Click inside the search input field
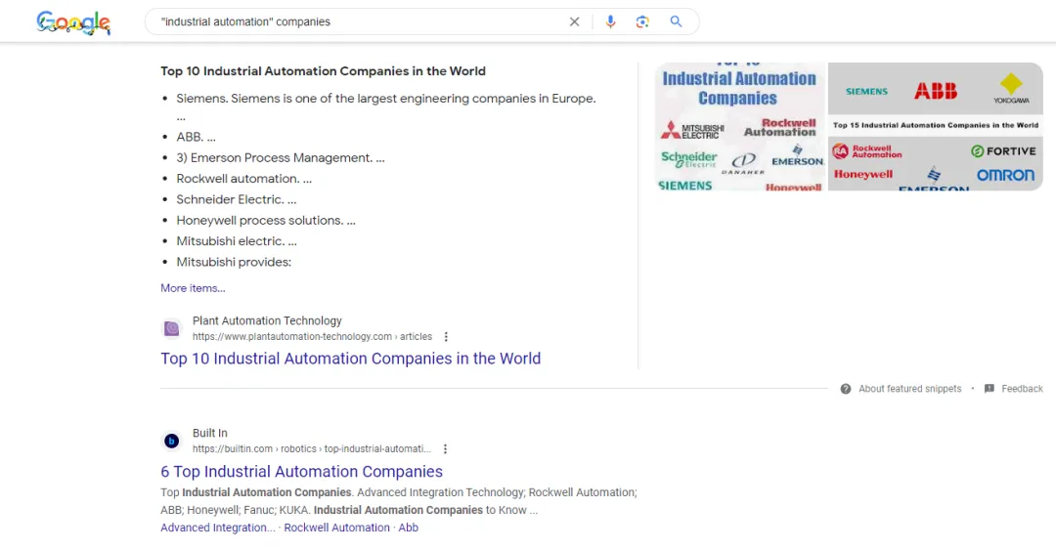Image resolution: width=1056 pixels, height=550 pixels. click(352, 21)
